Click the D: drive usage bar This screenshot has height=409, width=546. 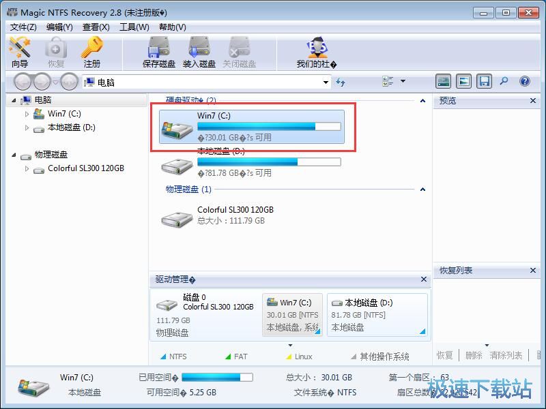pyautogui.click(x=269, y=162)
